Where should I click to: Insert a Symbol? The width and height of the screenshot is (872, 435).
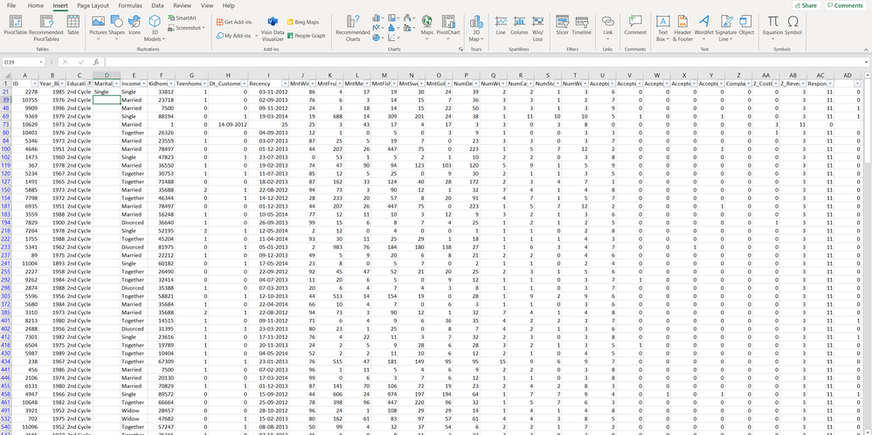(x=793, y=25)
